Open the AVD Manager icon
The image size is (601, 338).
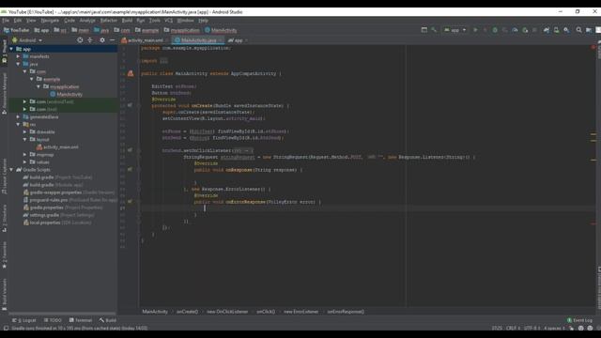[x=556, y=30]
